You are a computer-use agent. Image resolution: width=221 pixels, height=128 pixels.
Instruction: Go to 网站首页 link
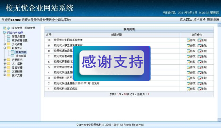click(x=30, y=28)
